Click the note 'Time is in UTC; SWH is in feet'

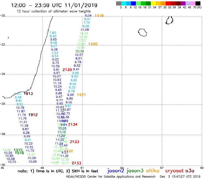[58, 171]
